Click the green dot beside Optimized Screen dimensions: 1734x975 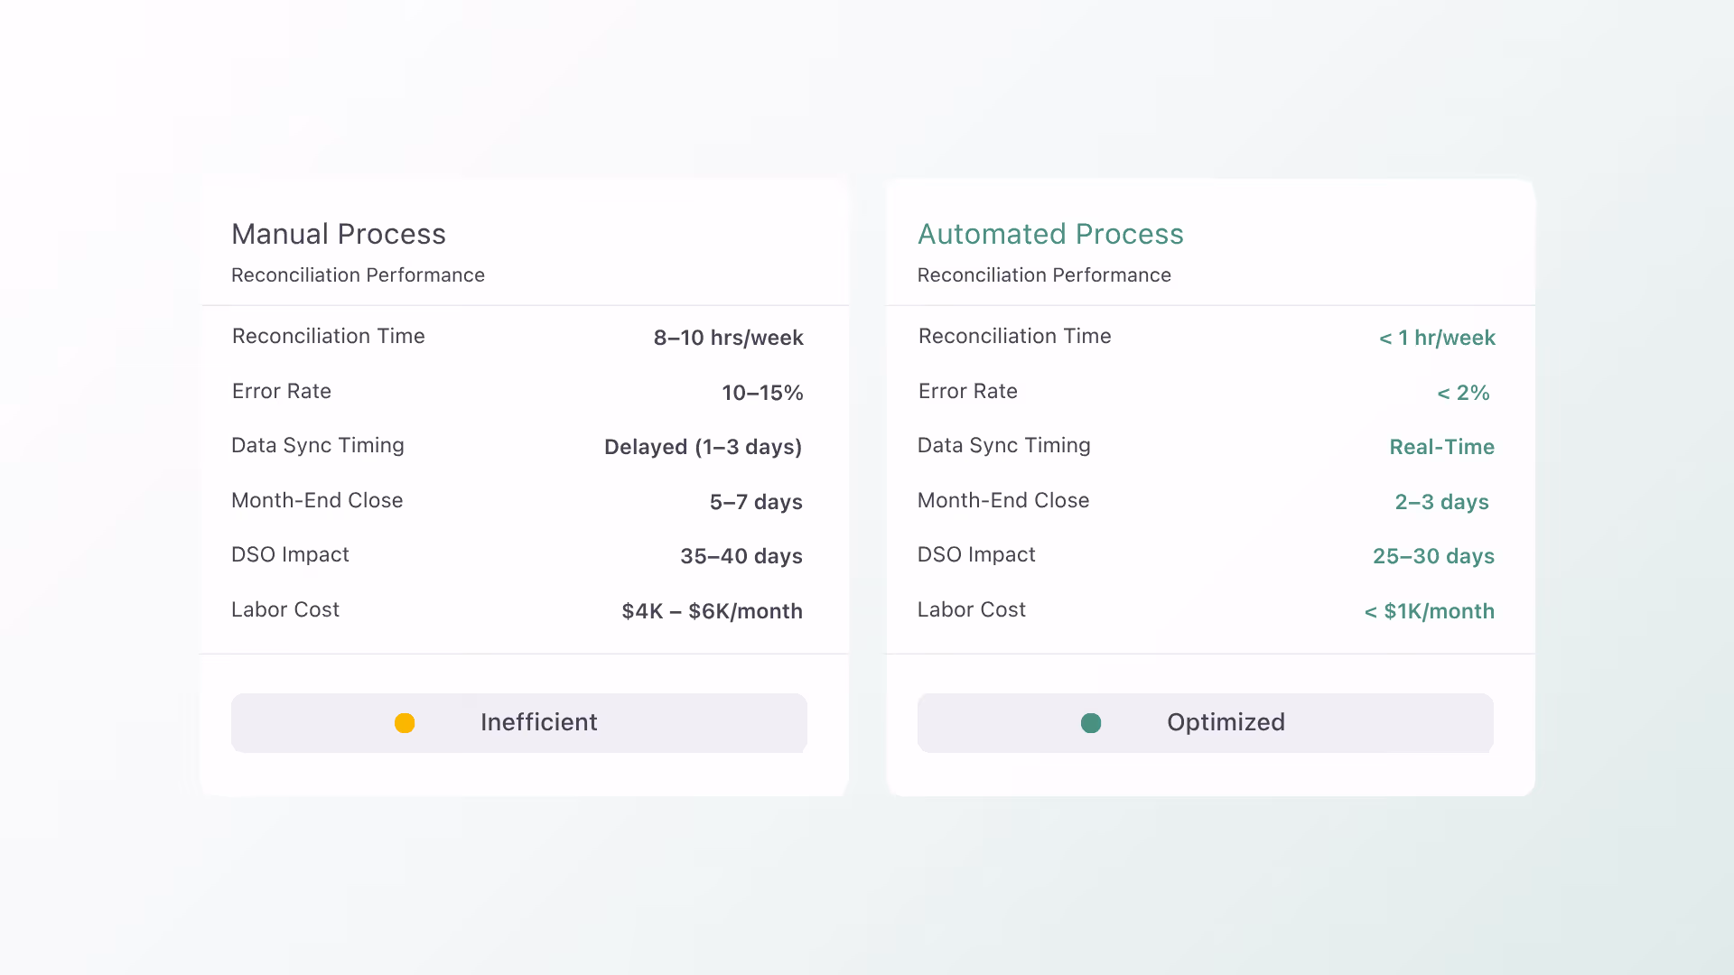pyautogui.click(x=1091, y=723)
